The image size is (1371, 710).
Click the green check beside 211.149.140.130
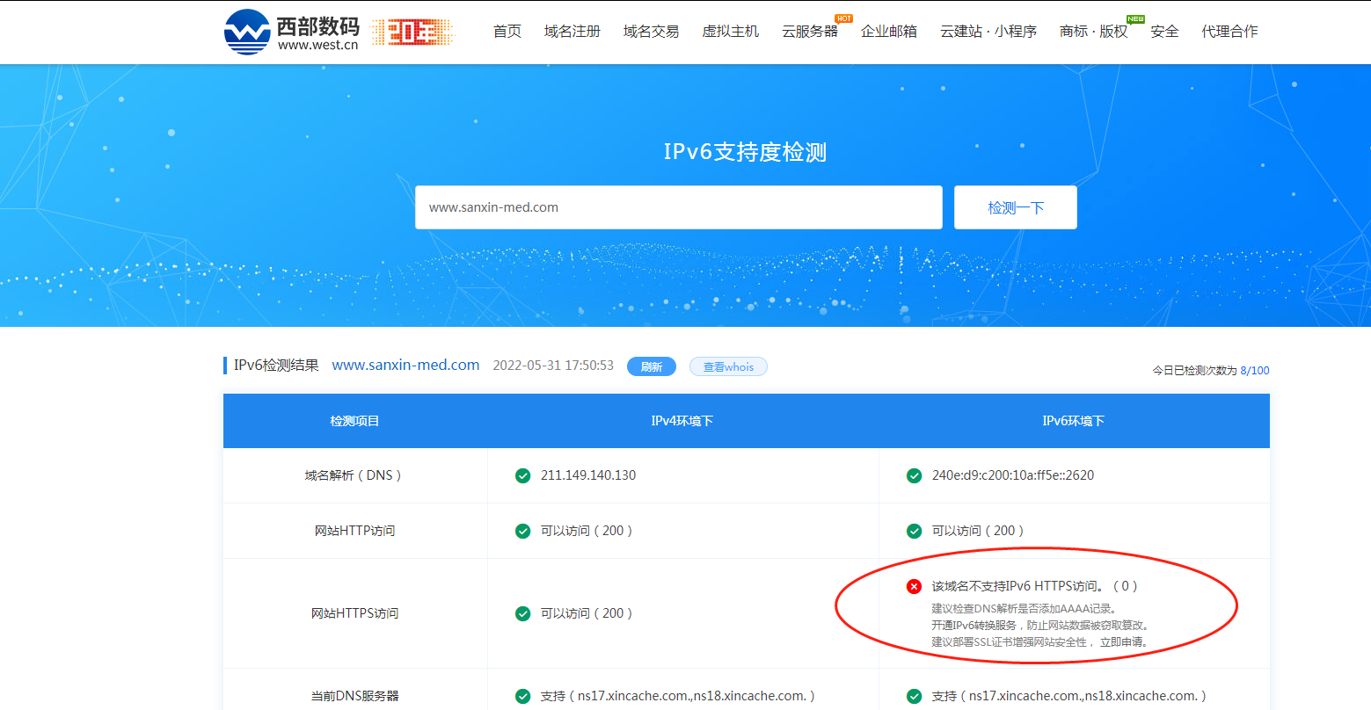coord(522,475)
